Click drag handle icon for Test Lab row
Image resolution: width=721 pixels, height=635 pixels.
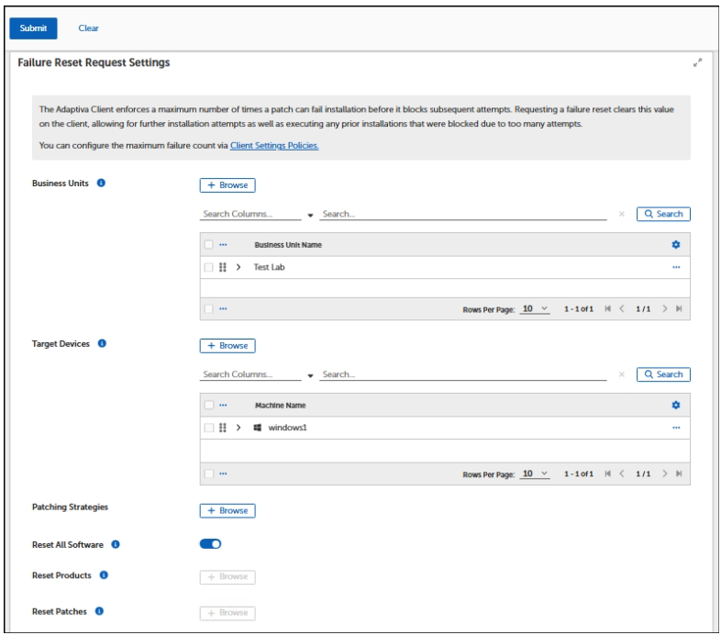[223, 267]
